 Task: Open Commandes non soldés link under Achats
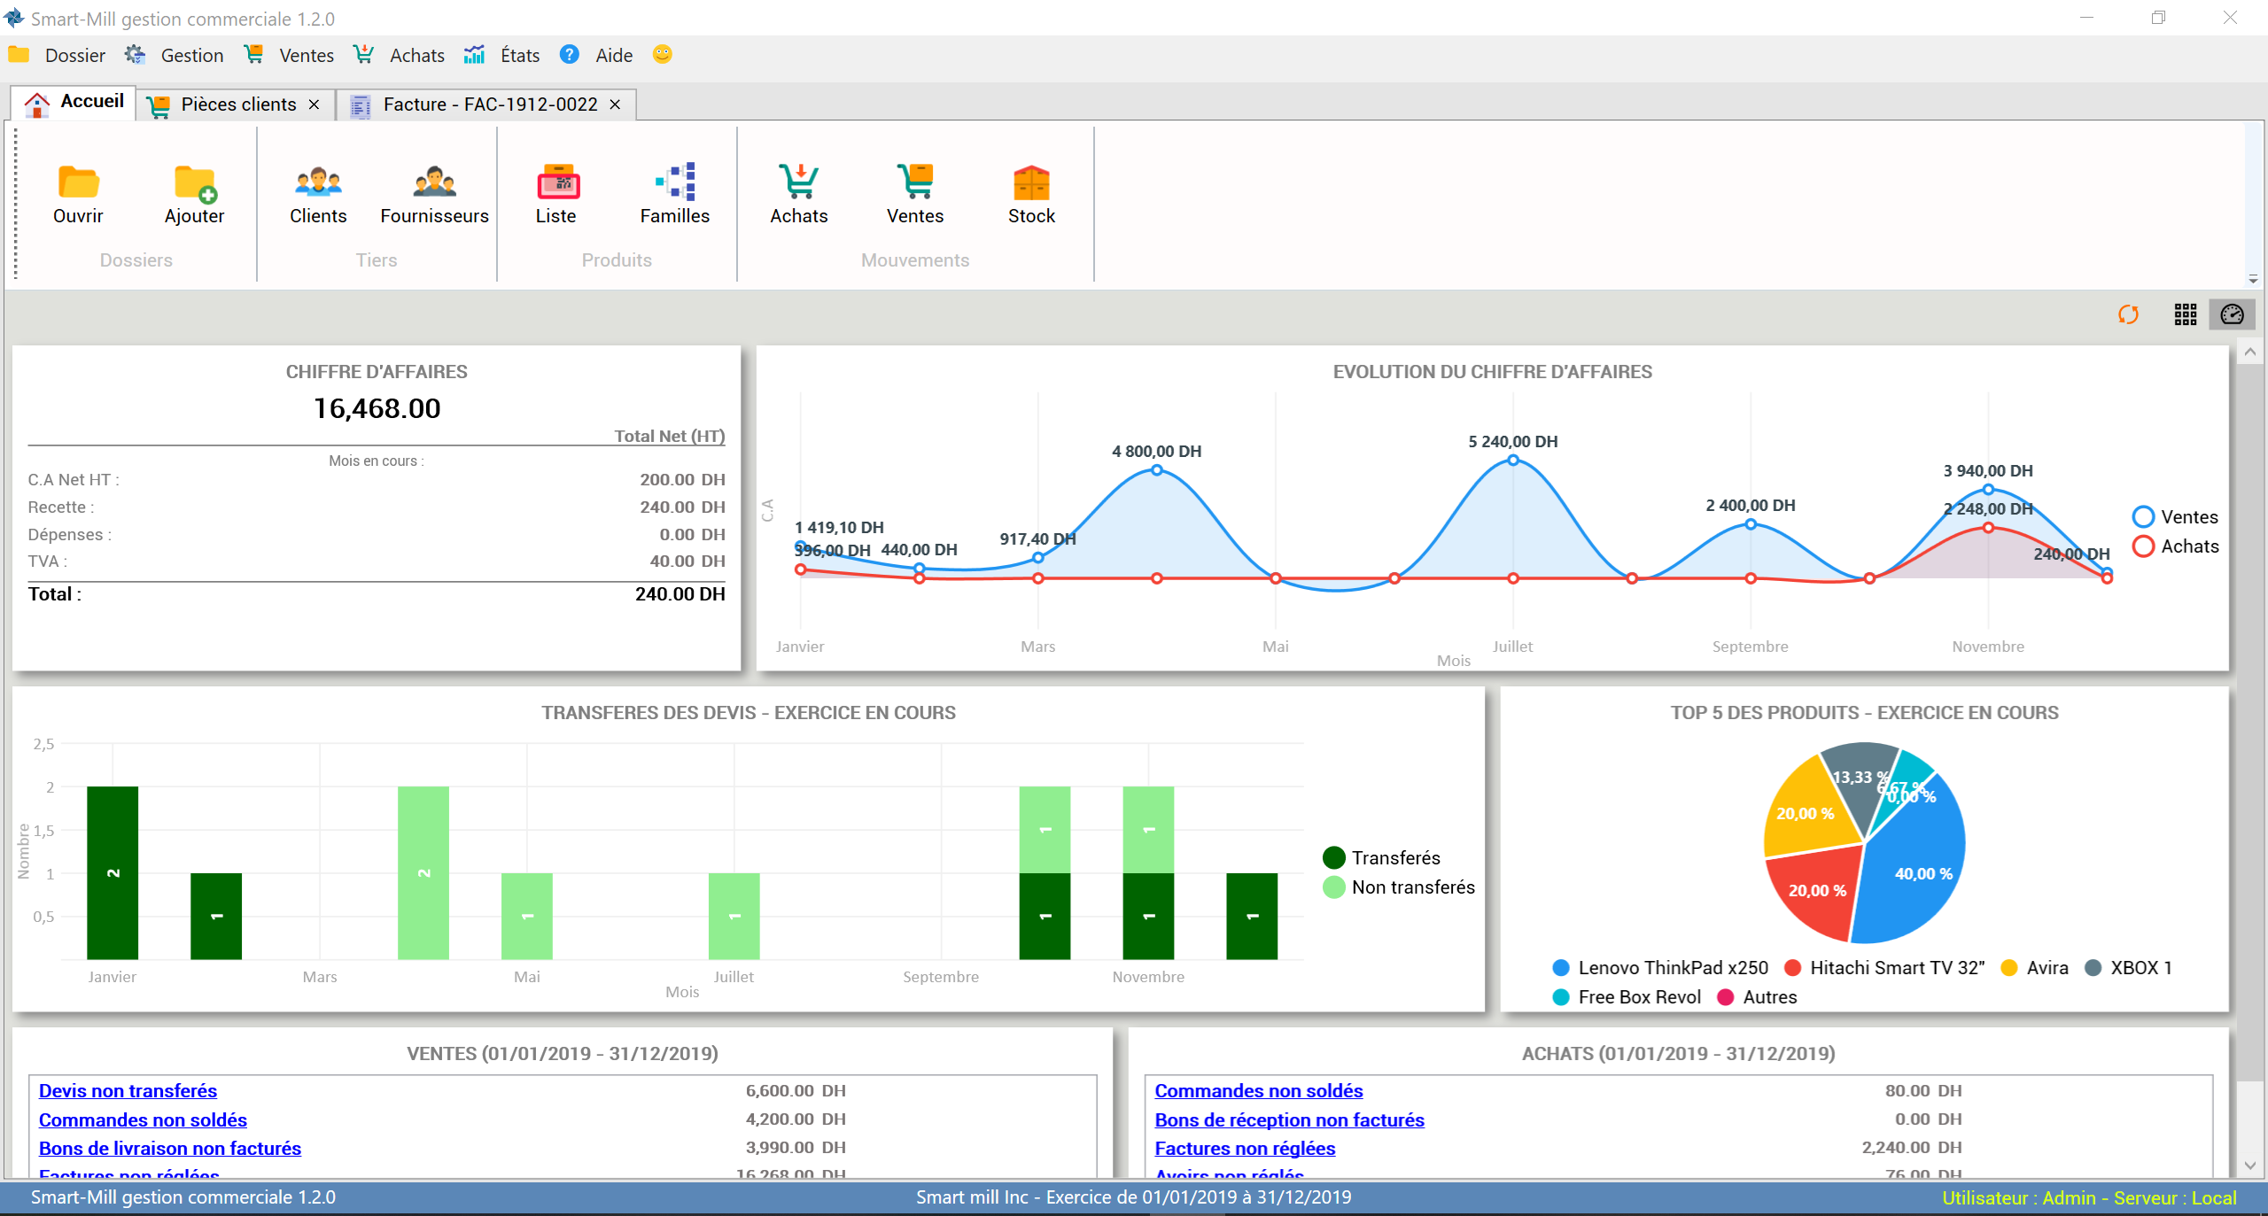click(x=1259, y=1091)
